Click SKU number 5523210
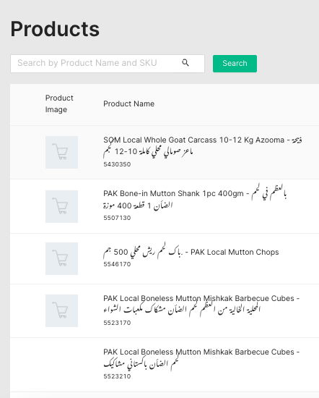The height and width of the screenshot is (398, 319). click(117, 376)
